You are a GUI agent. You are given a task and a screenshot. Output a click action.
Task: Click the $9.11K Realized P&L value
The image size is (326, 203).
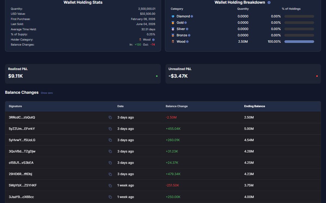click(x=15, y=76)
